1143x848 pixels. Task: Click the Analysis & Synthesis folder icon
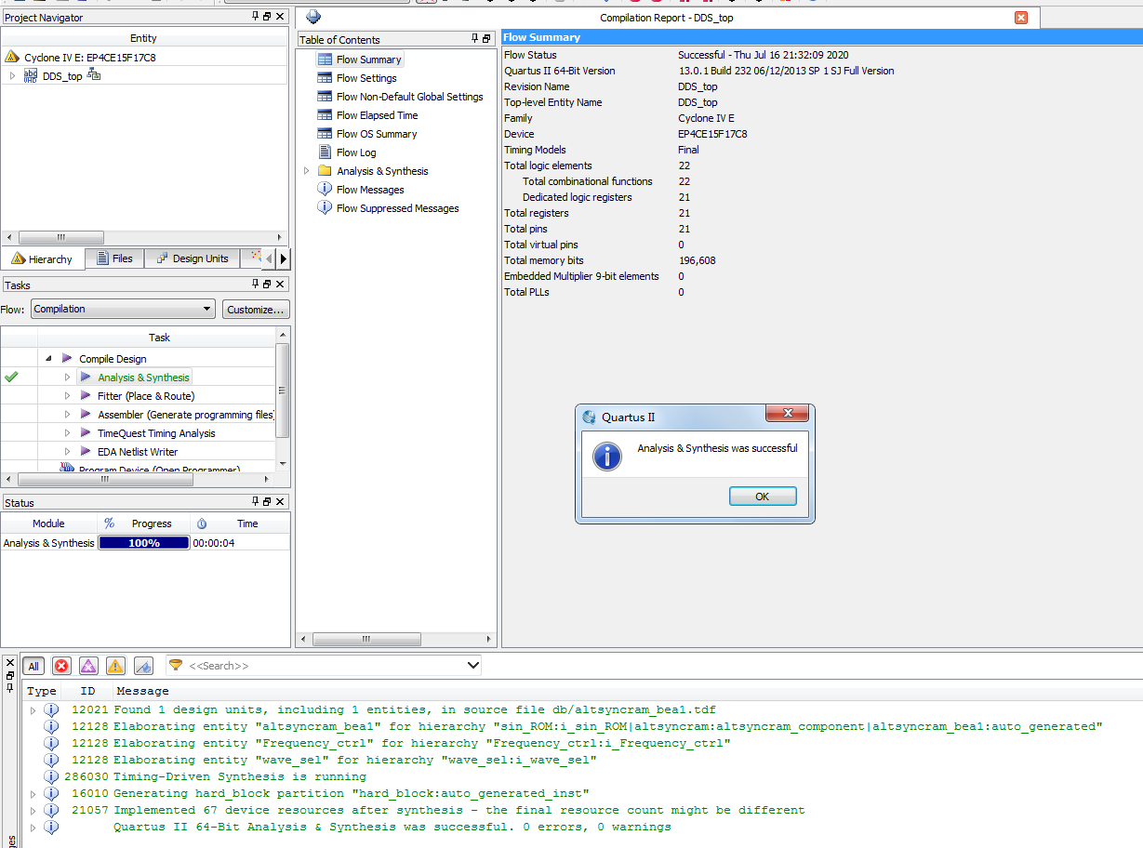click(325, 171)
